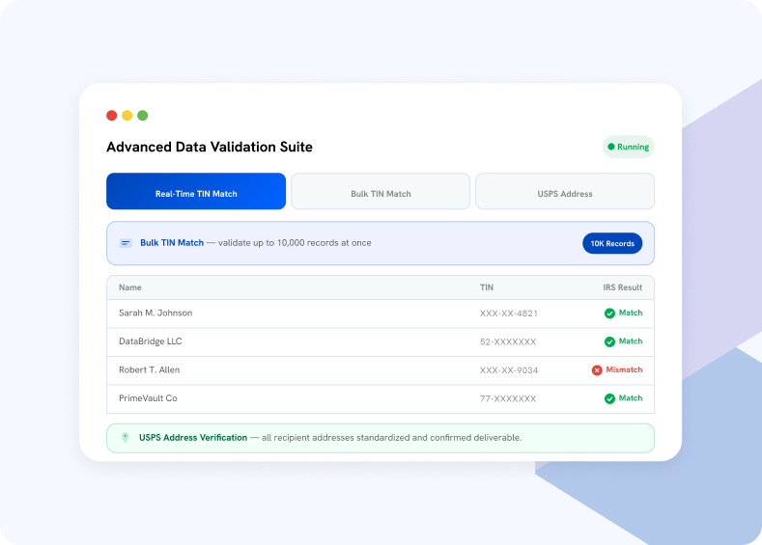Click TIN value 52-XXXXXXX
Viewport: 762px width, 545px height.
[x=508, y=341]
